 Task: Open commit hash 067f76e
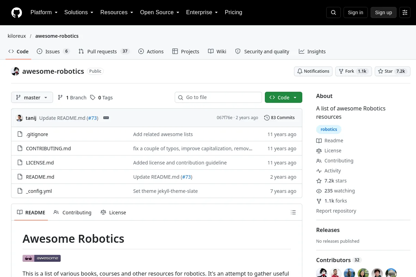pos(225,118)
